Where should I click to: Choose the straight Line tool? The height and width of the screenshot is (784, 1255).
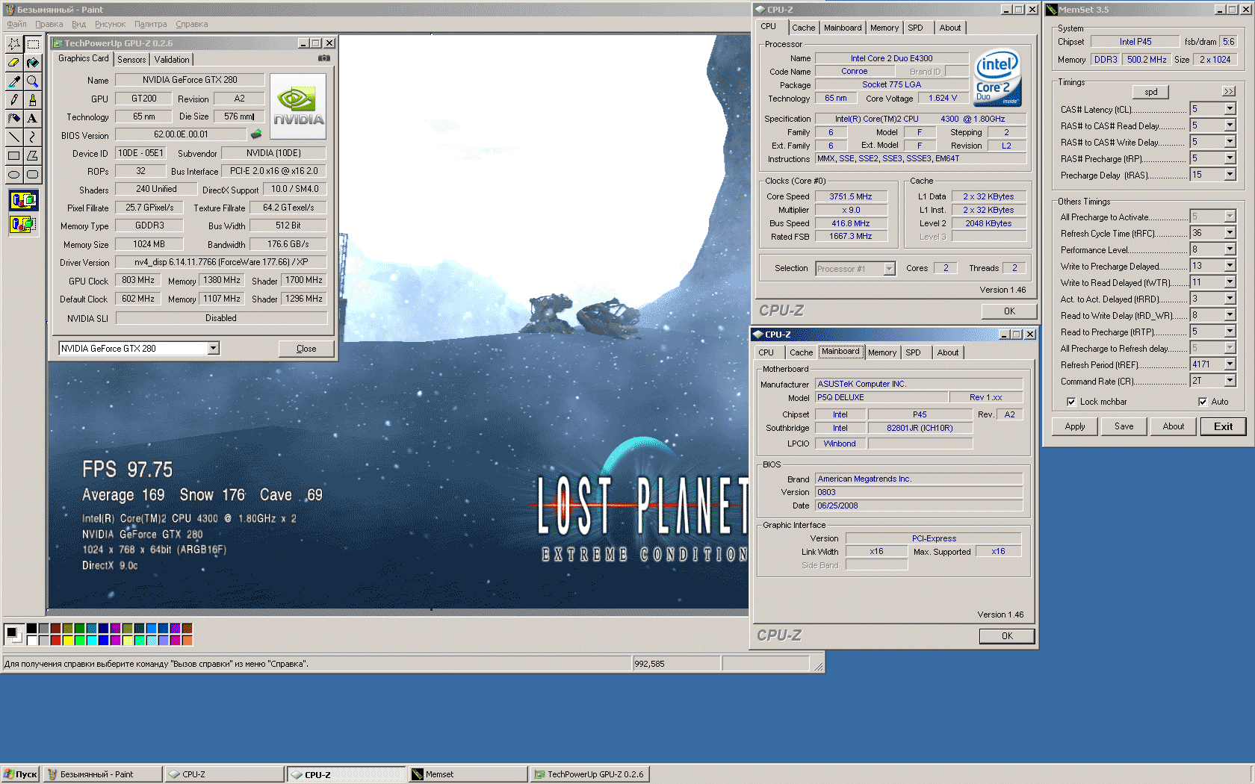tap(14, 137)
